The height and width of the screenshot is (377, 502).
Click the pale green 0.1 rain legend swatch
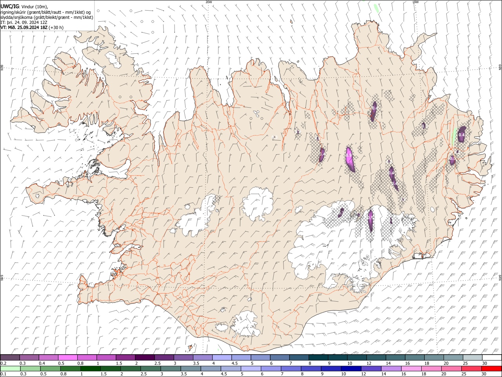click(11, 369)
